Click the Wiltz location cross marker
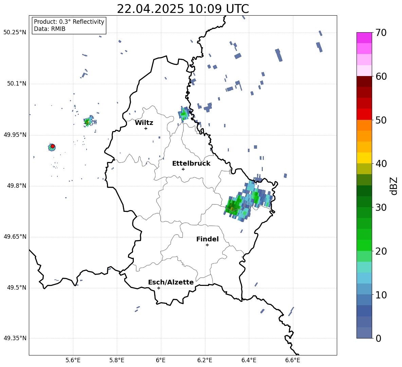 pyautogui.click(x=146, y=128)
